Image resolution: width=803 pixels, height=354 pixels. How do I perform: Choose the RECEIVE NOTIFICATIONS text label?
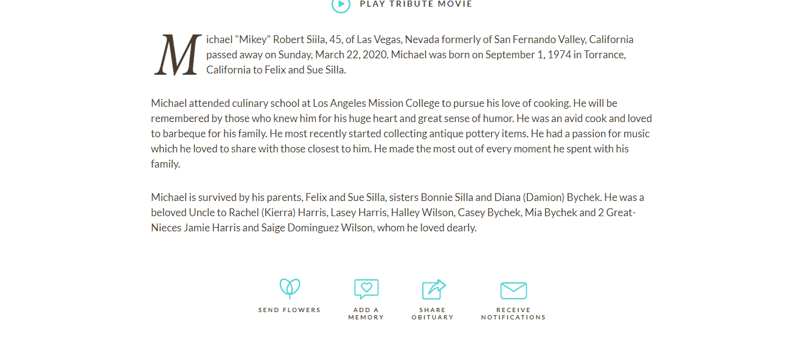(x=513, y=314)
